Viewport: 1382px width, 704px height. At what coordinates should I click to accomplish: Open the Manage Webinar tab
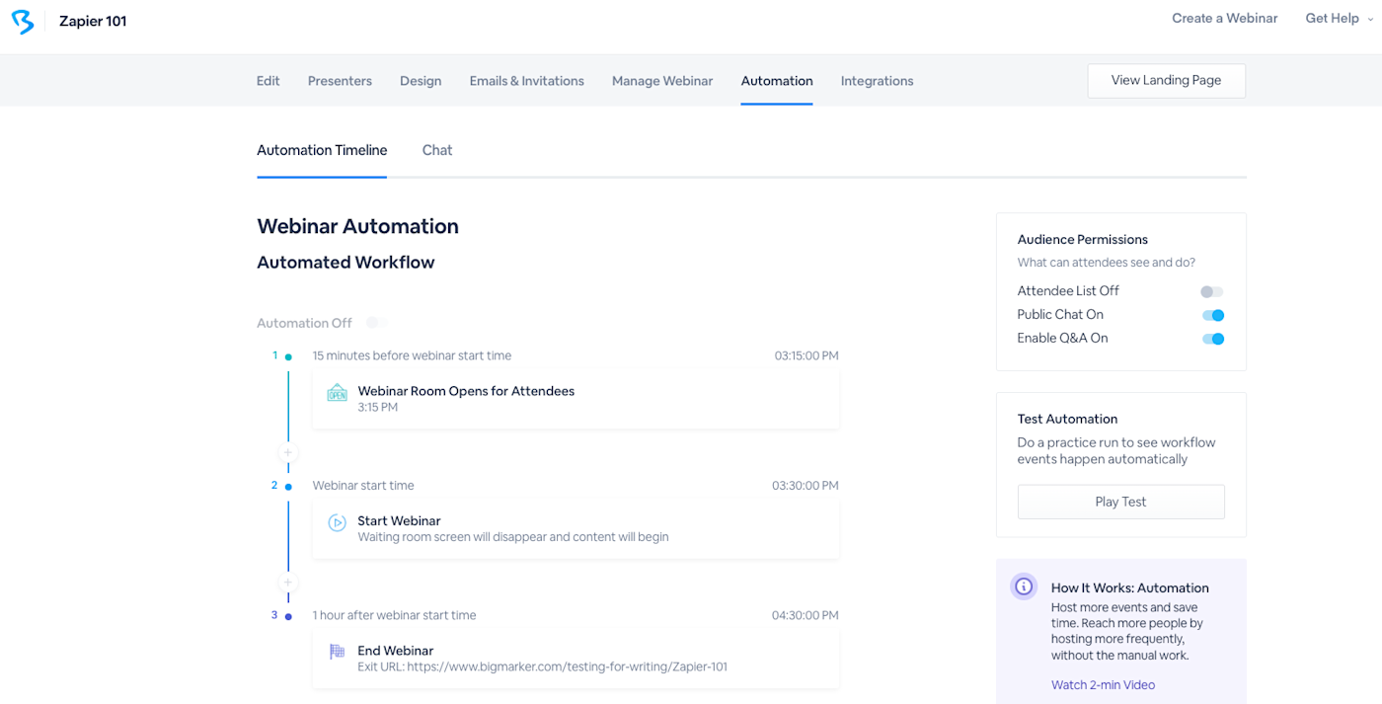pos(662,81)
